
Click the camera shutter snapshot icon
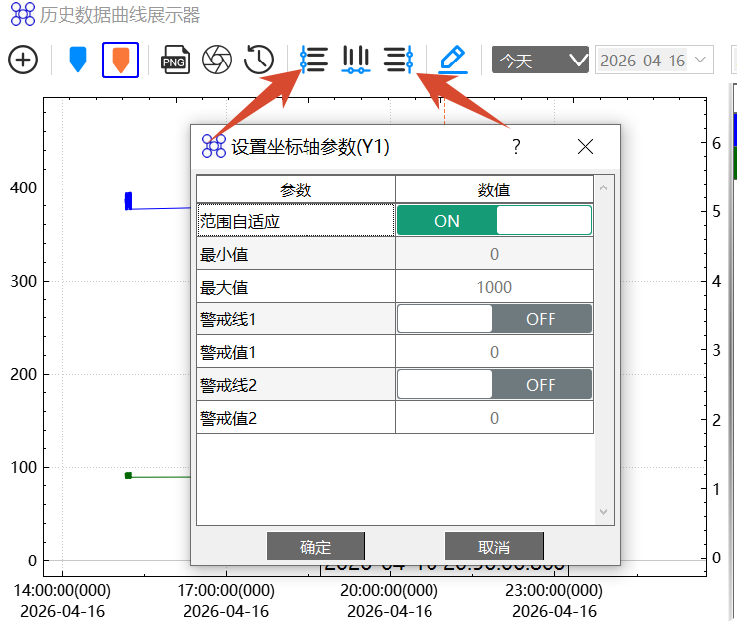217,60
